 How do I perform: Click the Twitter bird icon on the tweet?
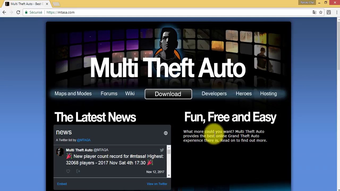[x=162, y=150]
